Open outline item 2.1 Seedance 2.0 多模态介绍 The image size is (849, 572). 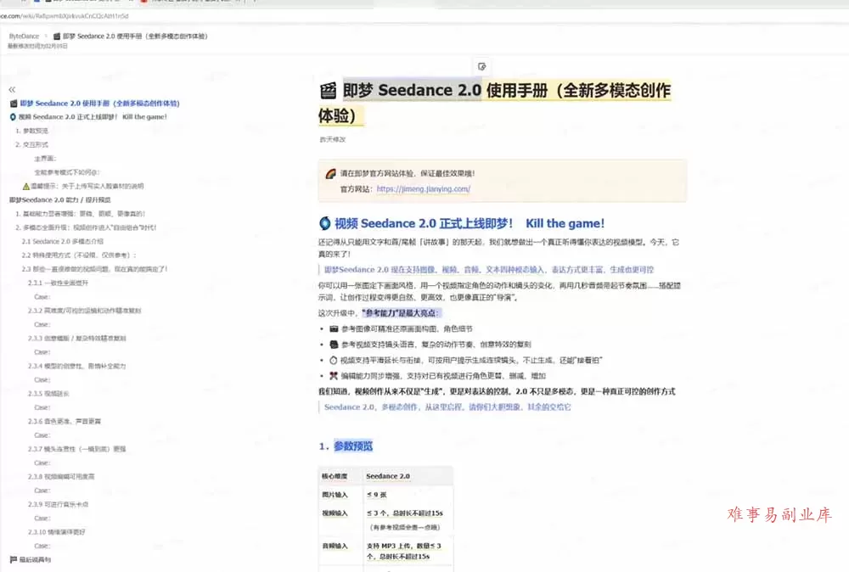(63, 241)
